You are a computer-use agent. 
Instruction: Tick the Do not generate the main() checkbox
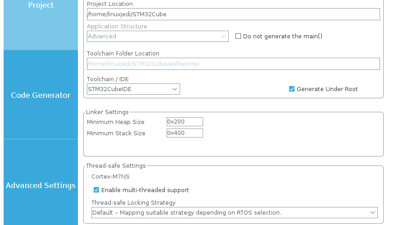238,36
